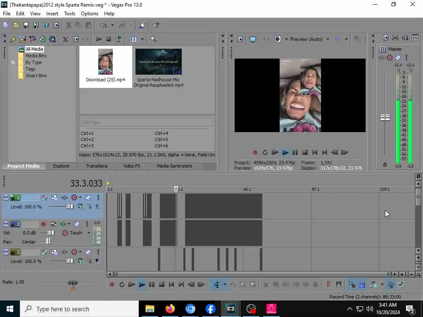Image resolution: width=423 pixels, height=317 pixels.
Task: Start media preview in Project Media toolbar
Action: (99, 39)
